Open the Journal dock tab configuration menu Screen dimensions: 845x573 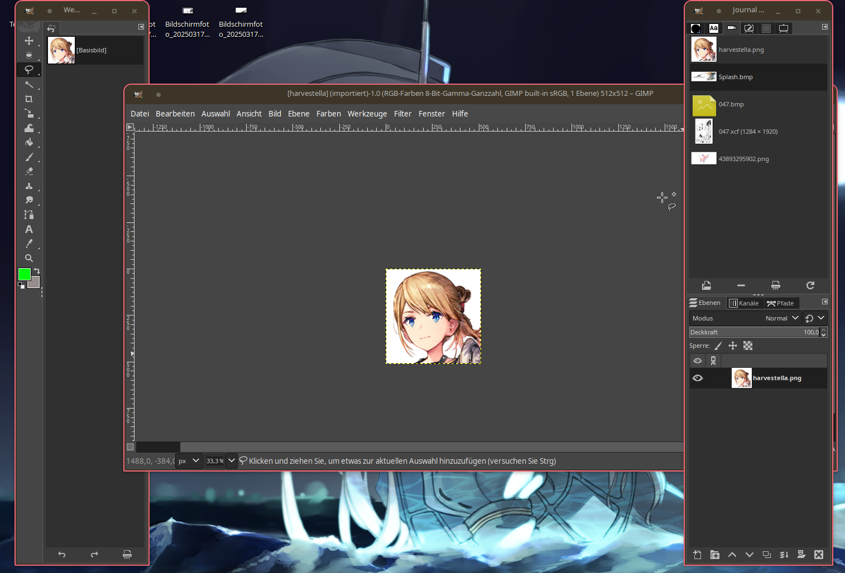coord(825,27)
